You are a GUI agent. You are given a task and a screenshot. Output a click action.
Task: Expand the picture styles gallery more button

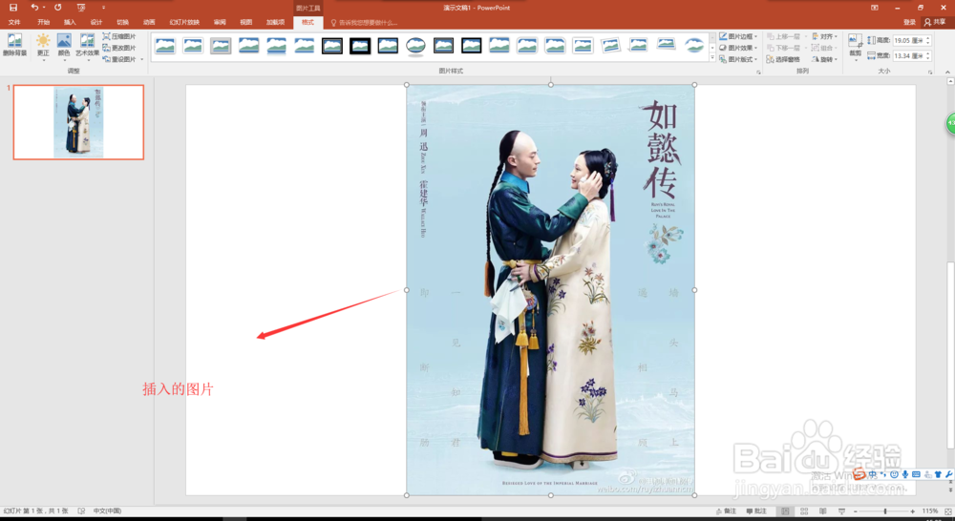click(712, 58)
